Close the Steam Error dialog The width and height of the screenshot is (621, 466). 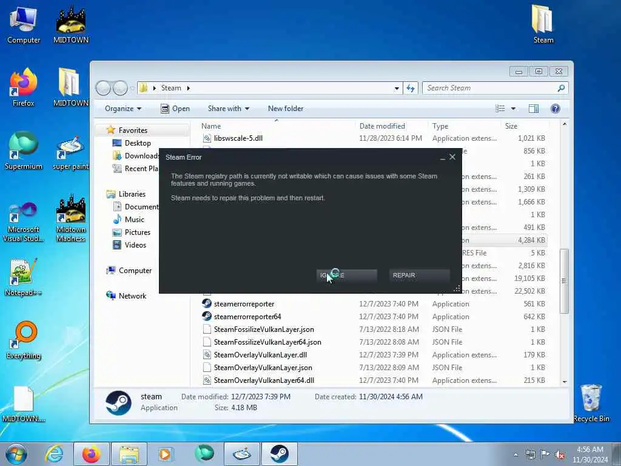452,157
